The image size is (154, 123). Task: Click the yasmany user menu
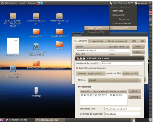(x=142, y=3)
